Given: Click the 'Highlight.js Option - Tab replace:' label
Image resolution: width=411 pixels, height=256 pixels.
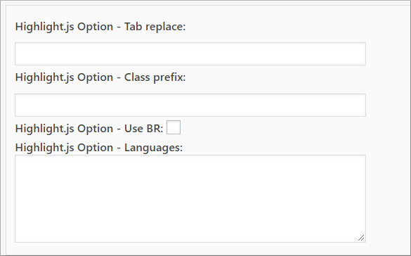Looking at the screenshot, I should click(x=100, y=27).
